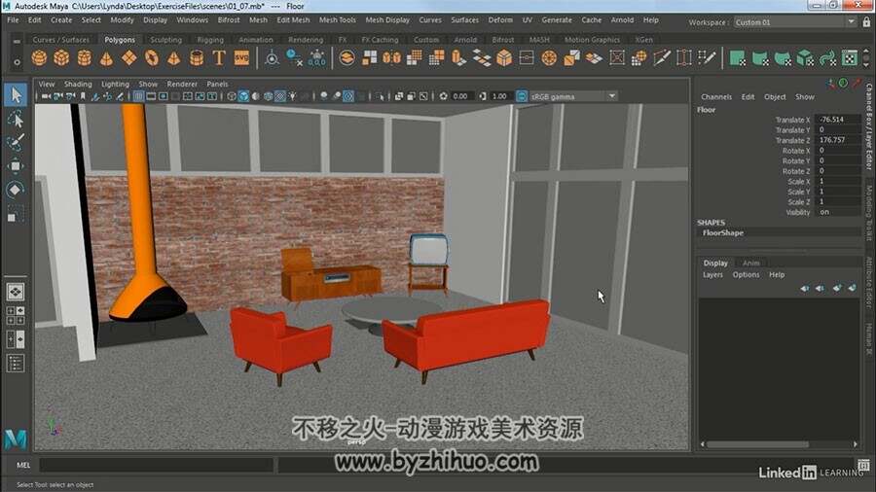Open Channels menu in Channel Box
876x492 pixels.
click(716, 97)
